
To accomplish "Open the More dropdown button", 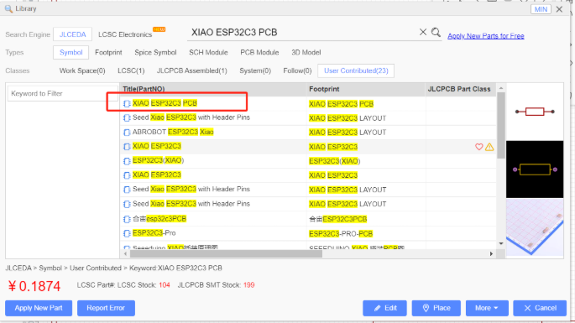I will [487, 308].
